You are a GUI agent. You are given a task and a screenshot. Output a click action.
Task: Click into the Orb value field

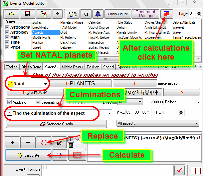click(138, 113)
